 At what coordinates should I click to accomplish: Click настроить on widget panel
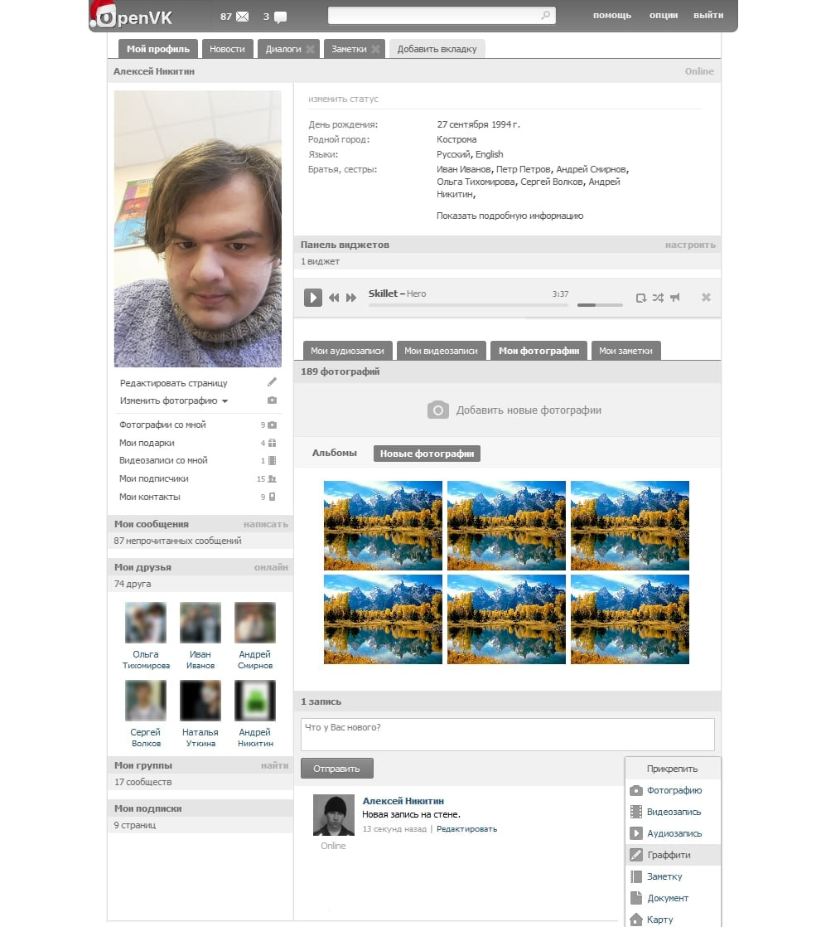pyautogui.click(x=690, y=245)
